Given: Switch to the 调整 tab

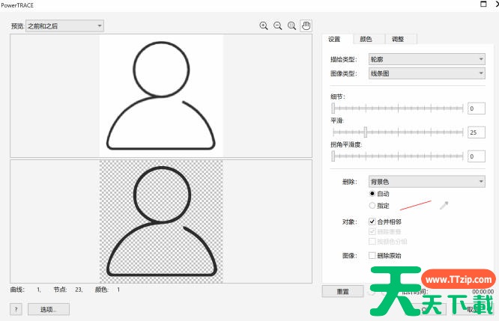Looking at the screenshot, I should coord(398,39).
